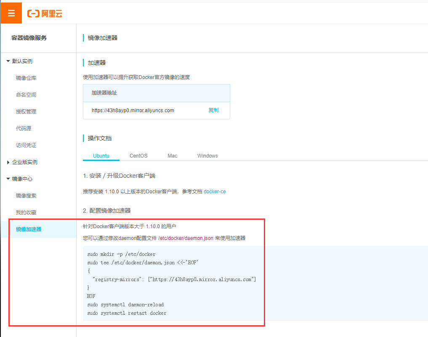Image resolution: width=428 pixels, height=337 pixels.
Task: Switch to the Ubuntu tab
Action: point(101,156)
